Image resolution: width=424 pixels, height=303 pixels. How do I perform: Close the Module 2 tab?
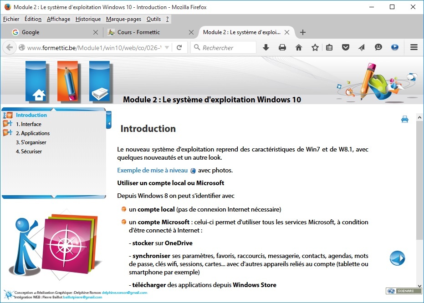pos(287,32)
